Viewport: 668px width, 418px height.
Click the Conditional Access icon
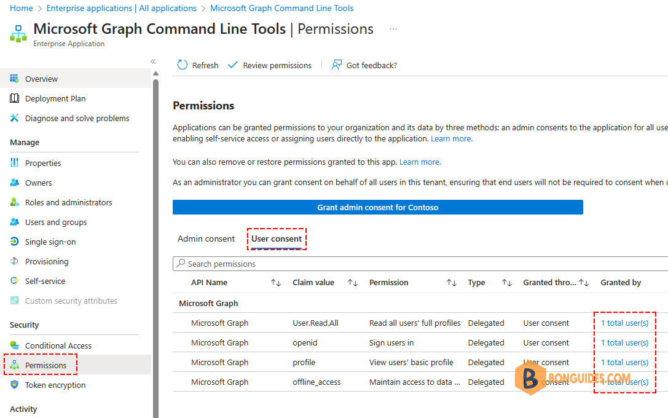[x=14, y=345]
